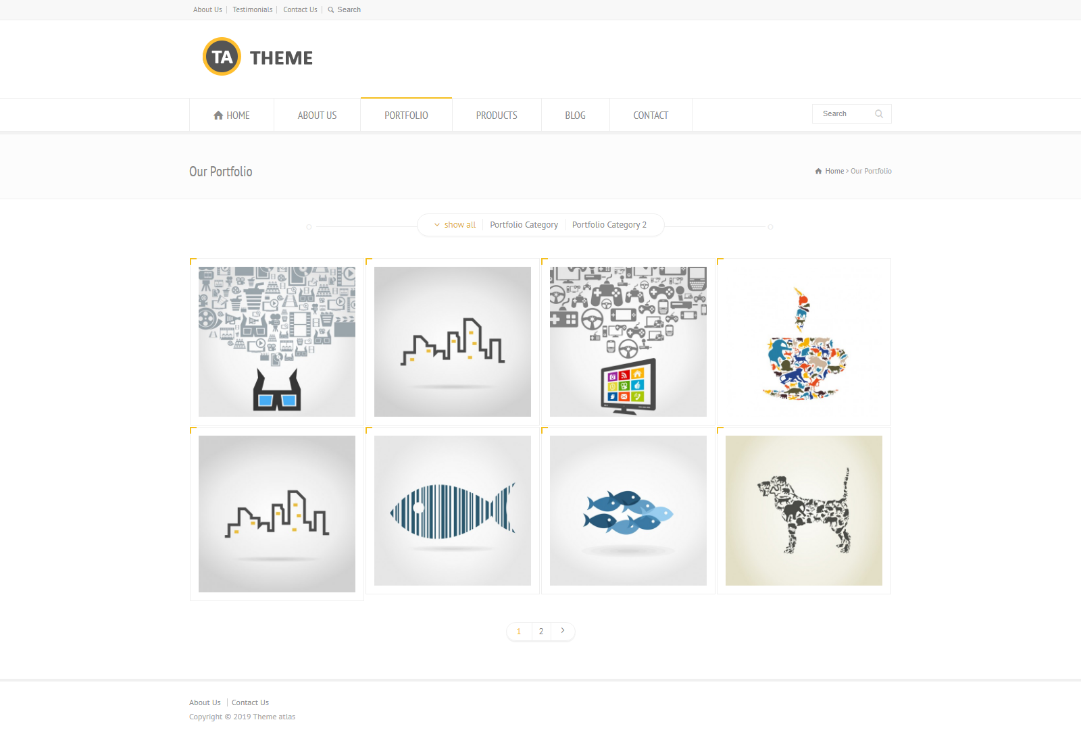
Task: Click Testimonials link in top bar
Action: click(x=253, y=10)
